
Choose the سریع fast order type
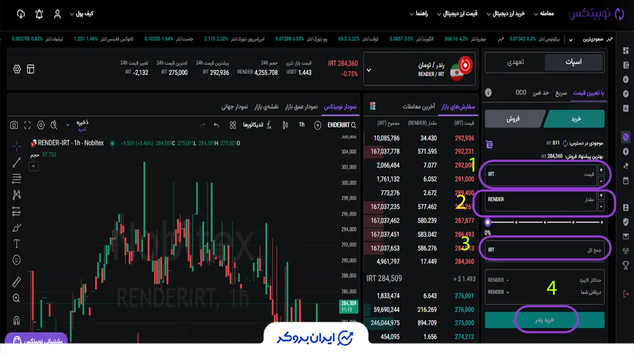561,93
